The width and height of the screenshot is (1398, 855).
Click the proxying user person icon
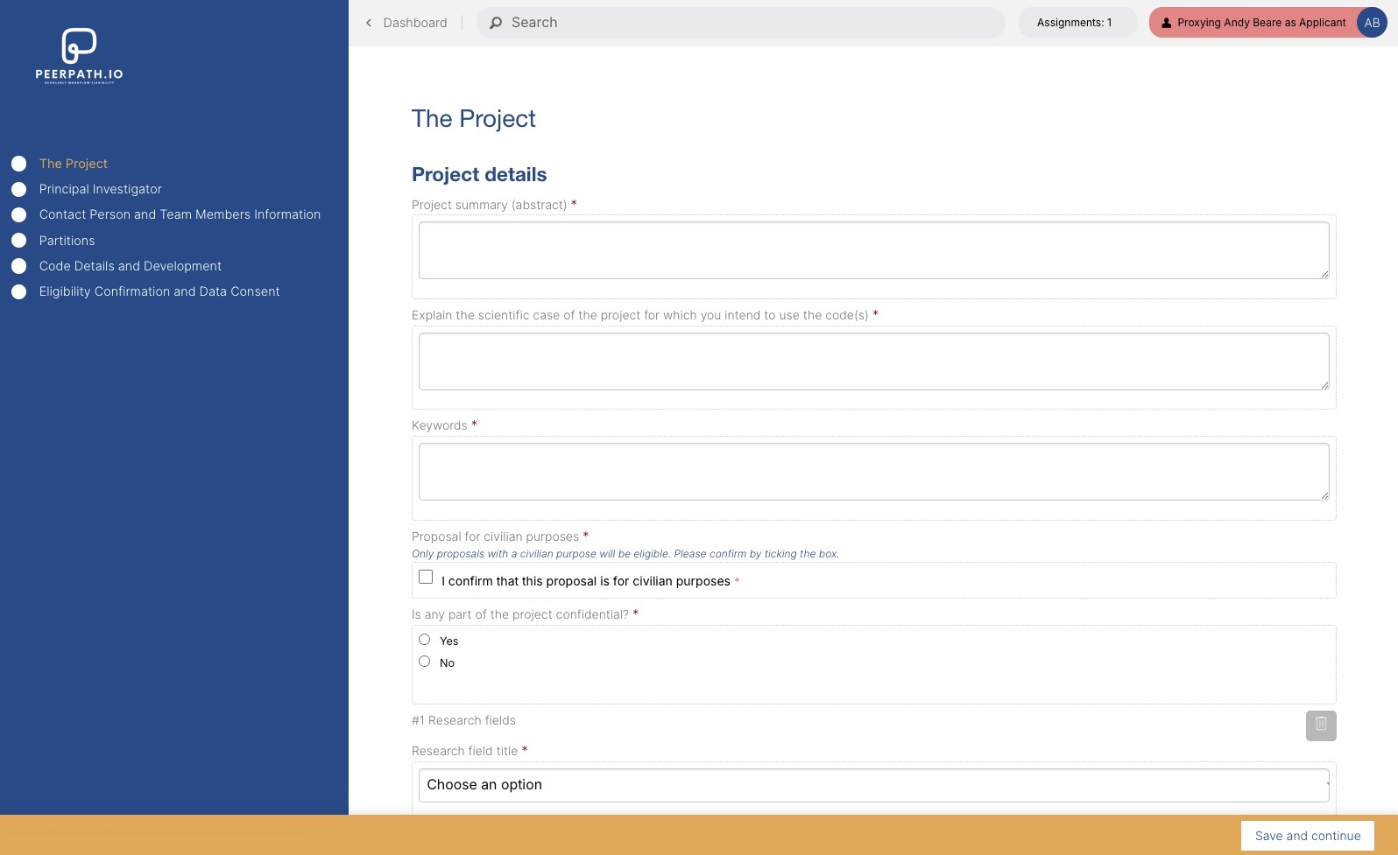[1166, 23]
